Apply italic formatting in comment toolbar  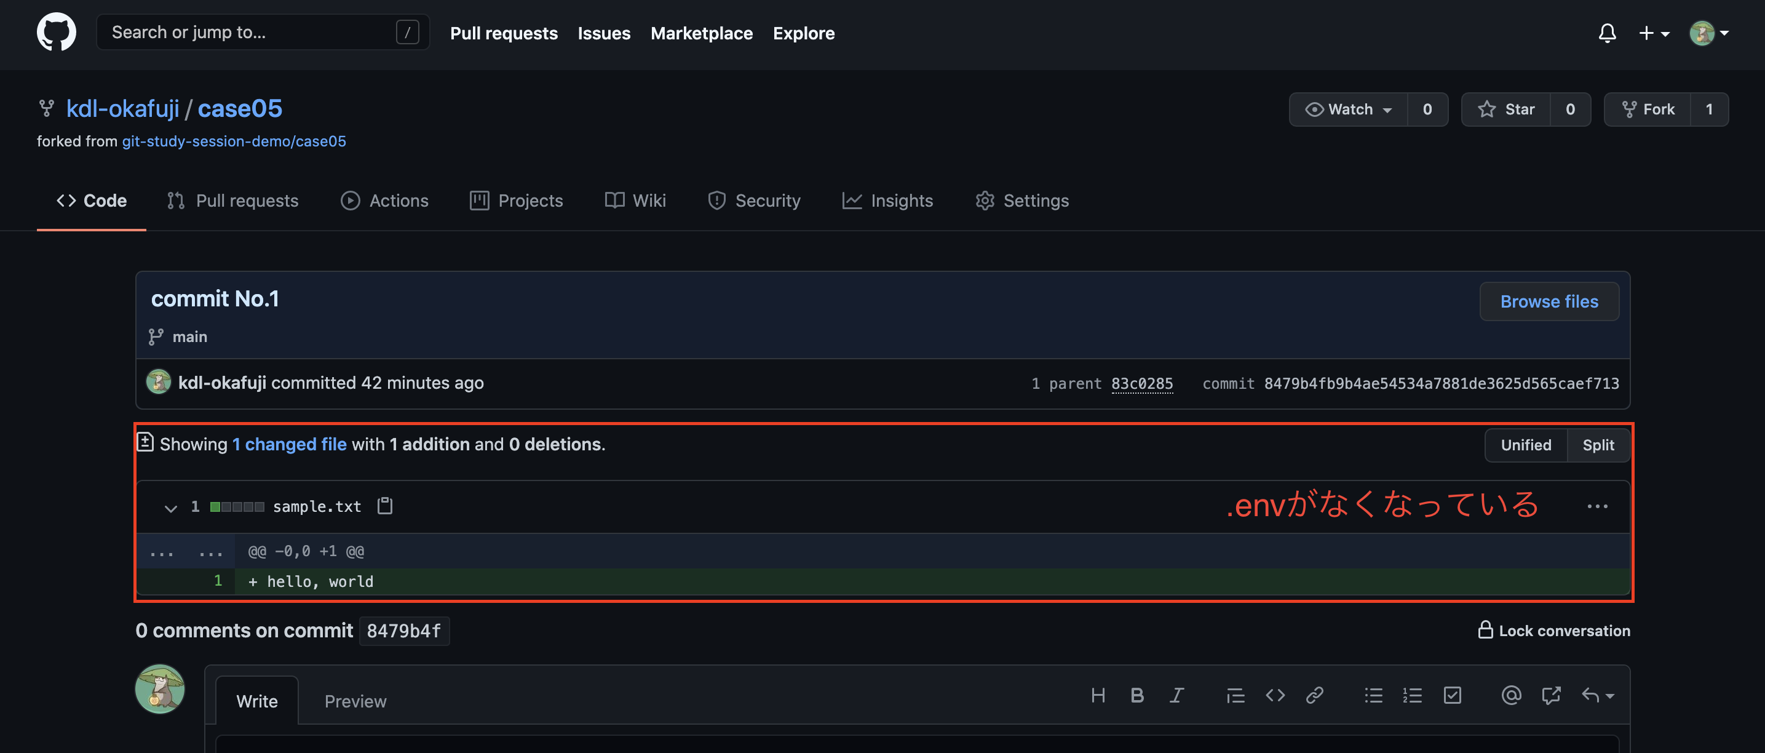pos(1176,695)
